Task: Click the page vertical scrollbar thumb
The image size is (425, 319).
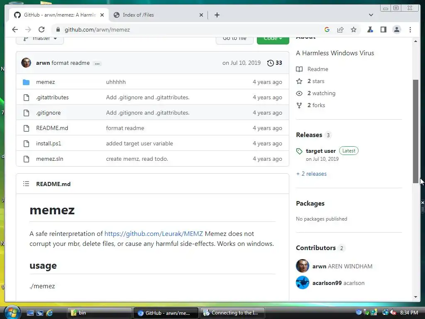Action: [x=415, y=131]
